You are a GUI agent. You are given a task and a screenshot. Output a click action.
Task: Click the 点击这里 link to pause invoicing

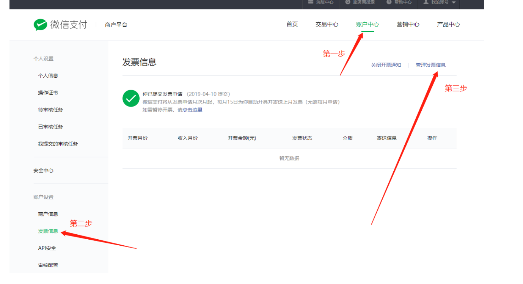tap(192, 110)
